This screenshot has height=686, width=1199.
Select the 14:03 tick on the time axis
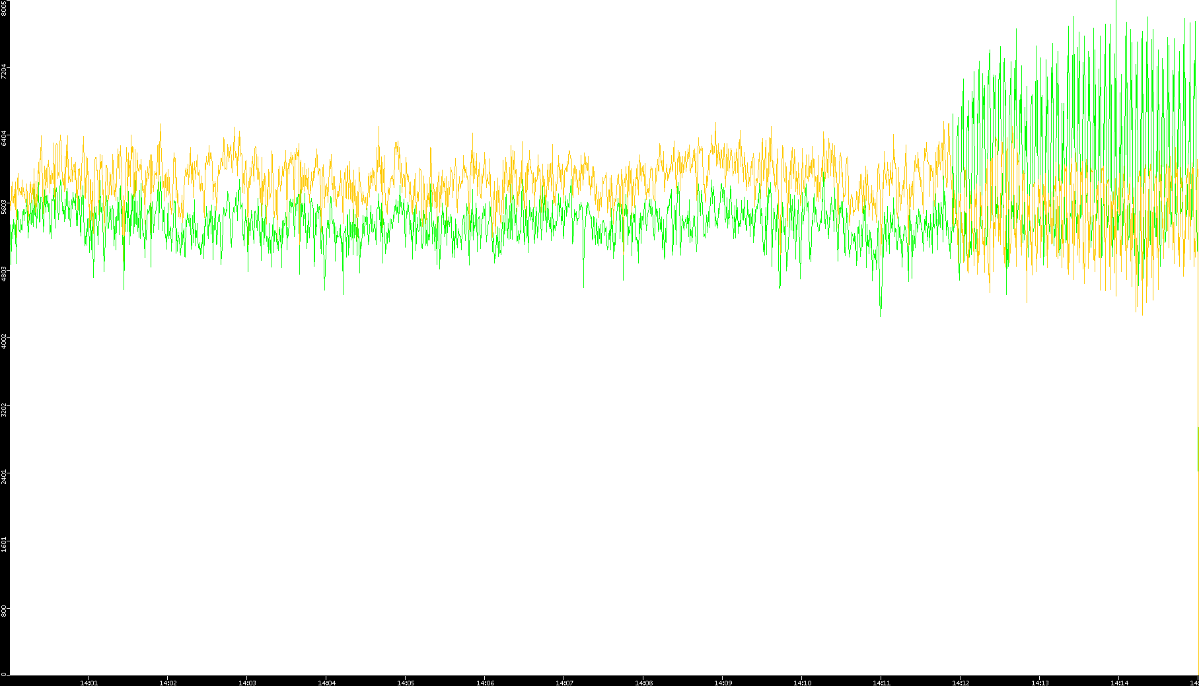tap(247, 683)
